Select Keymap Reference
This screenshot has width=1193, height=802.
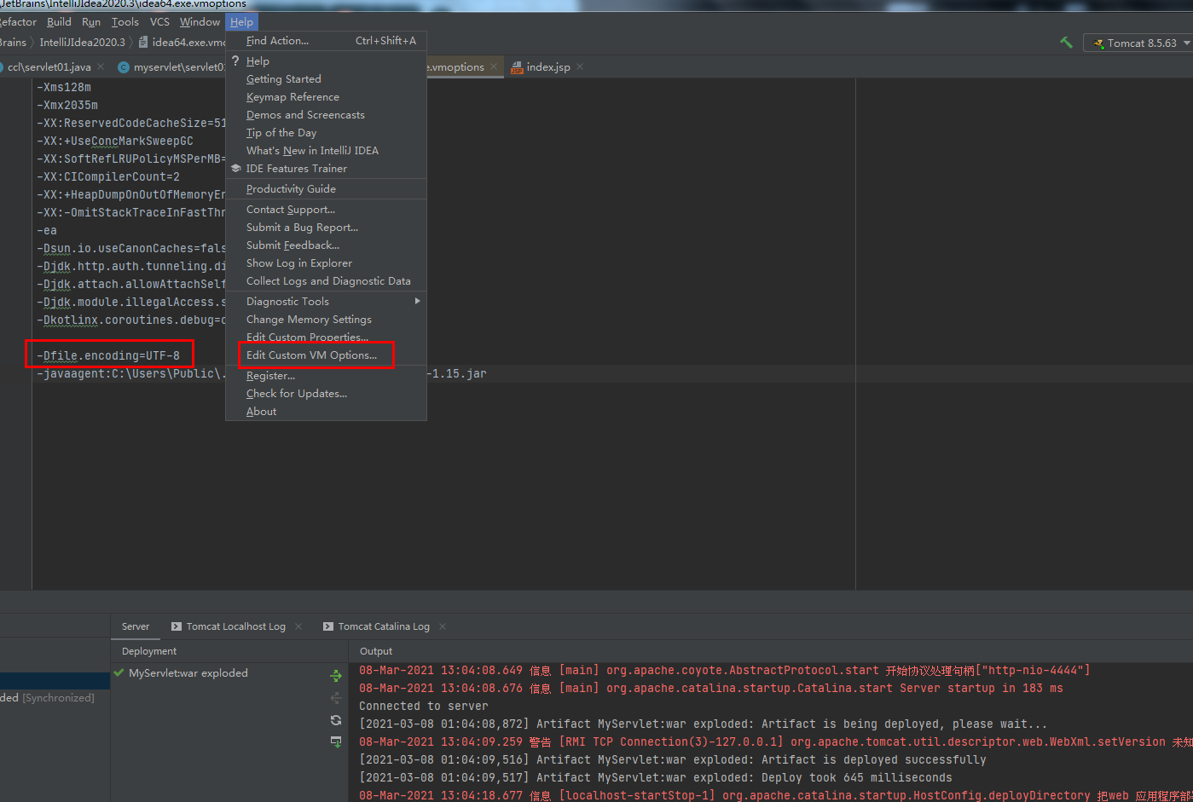[x=326, y=96]
